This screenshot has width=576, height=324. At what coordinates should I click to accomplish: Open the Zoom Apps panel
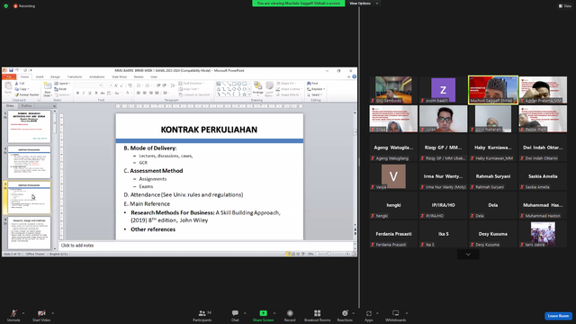tap(369, 315)
